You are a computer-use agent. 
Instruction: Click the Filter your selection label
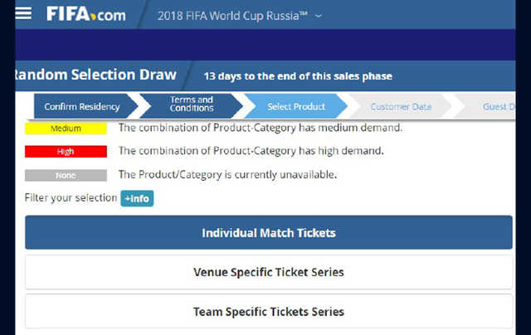click(71, 197)
